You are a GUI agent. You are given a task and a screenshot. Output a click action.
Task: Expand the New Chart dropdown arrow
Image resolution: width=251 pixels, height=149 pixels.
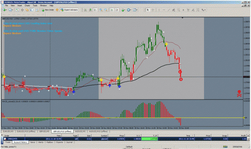pyautogui.click(x=6, y=10)
